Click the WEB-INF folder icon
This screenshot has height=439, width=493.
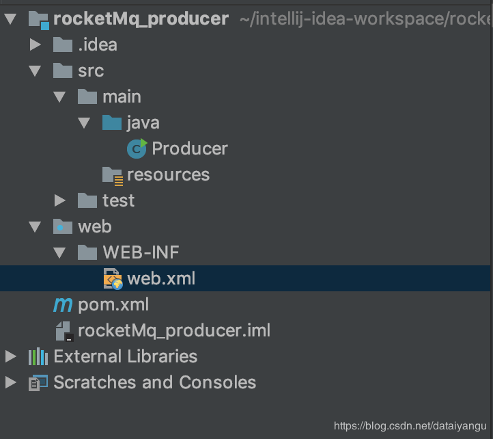coord(87,252)
